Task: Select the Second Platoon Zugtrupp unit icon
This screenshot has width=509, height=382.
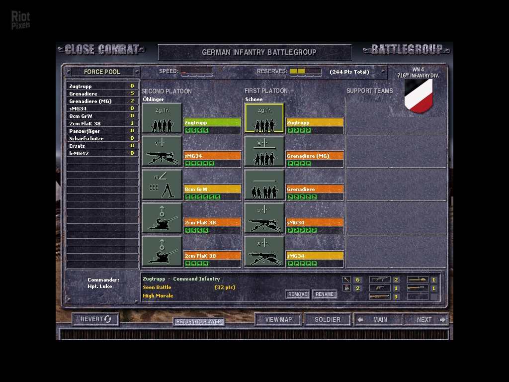Action: click(x=162, y=118)
